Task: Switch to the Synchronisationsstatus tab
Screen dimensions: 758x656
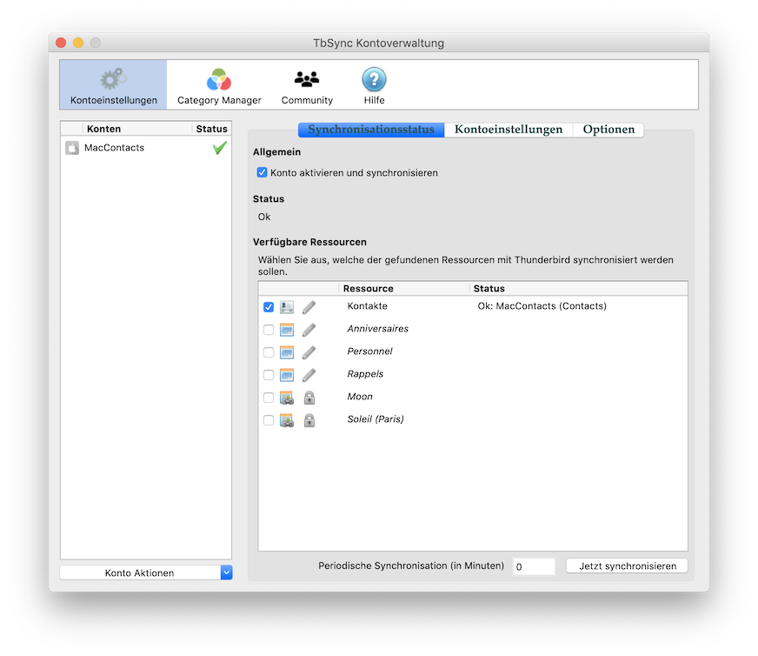Action: 371,130
